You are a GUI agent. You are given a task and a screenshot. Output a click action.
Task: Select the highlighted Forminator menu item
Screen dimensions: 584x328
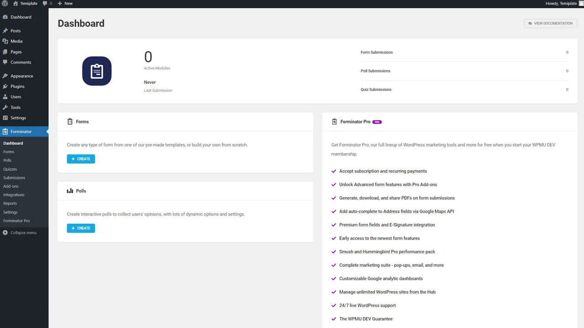(24, 132)
